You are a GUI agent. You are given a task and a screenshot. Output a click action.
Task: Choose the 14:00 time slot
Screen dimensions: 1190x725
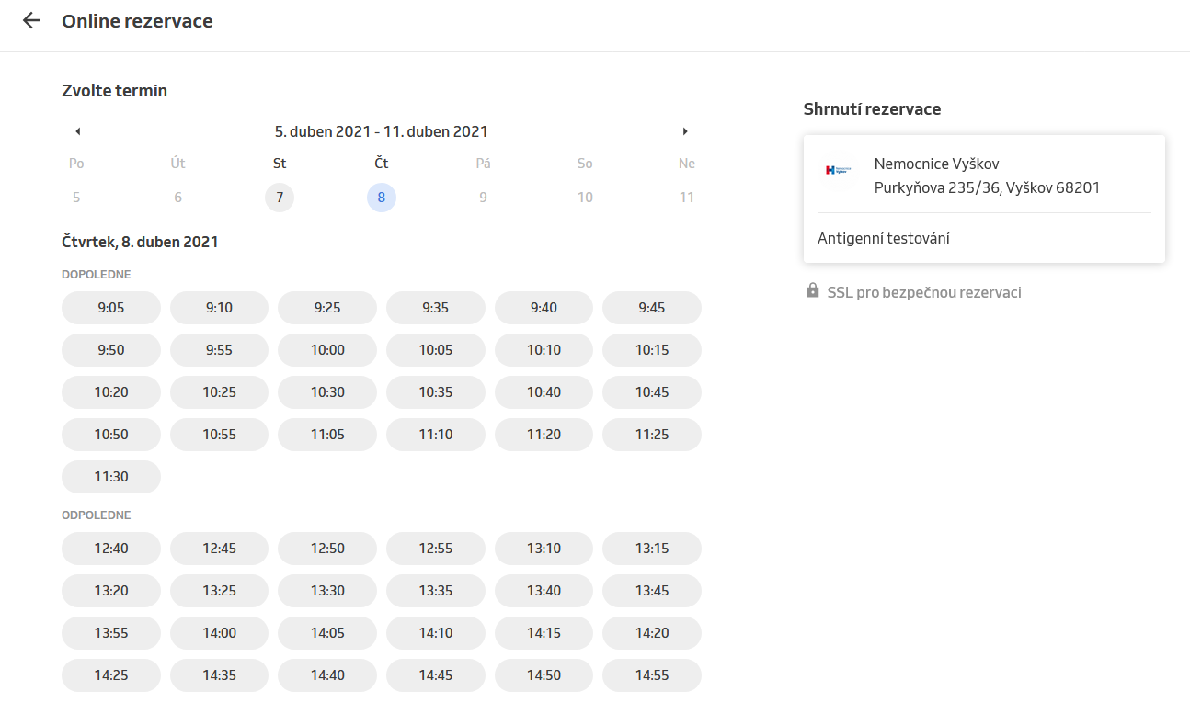click(219, 633)
